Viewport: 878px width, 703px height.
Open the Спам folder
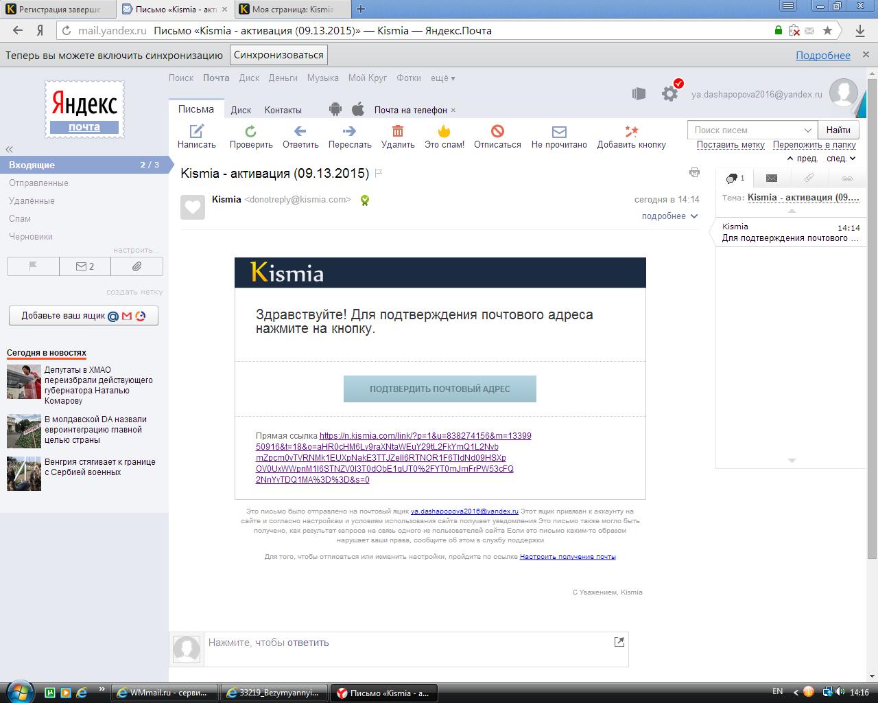pyautogui.click(x=20, y=219)
